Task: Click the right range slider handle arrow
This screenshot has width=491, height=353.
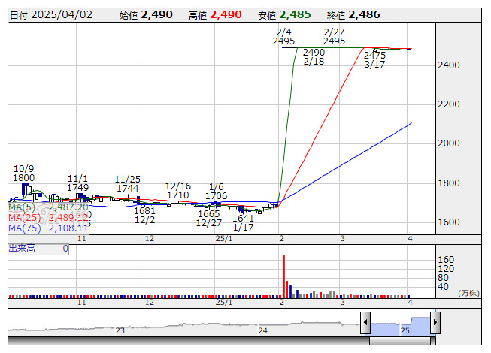Action: tap(435, 323)
